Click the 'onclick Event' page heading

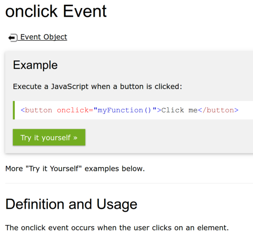(x=56, y=11)
